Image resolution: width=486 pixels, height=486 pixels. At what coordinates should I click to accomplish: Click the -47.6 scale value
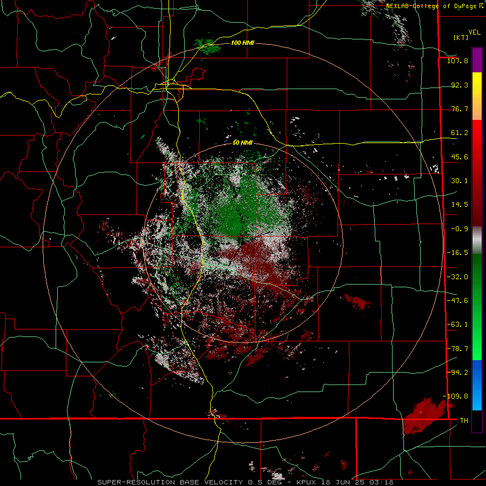(457, 301)
